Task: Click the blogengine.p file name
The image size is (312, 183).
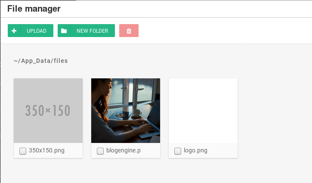Action: coord(124,151)
